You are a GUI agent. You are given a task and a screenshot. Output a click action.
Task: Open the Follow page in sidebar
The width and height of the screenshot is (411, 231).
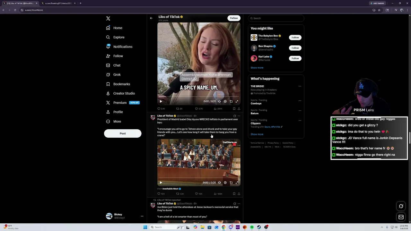click(115, 56)
